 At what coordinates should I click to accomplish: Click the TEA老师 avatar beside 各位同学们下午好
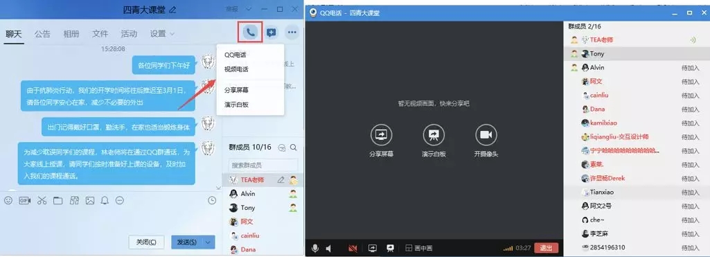click(x=208, y=62)
